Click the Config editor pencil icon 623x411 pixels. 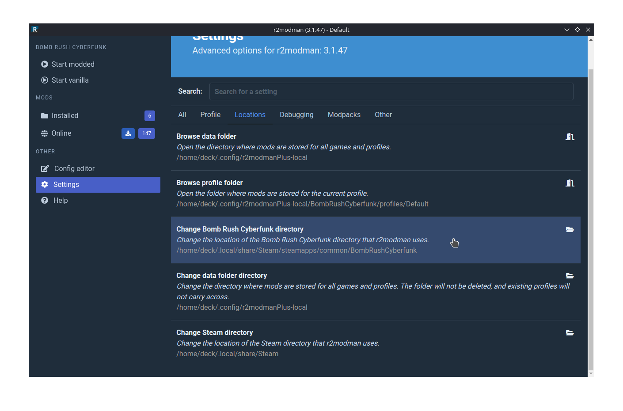point(45,168)
